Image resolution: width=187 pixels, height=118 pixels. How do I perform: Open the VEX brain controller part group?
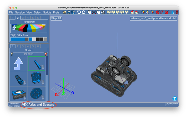[19, 94]
